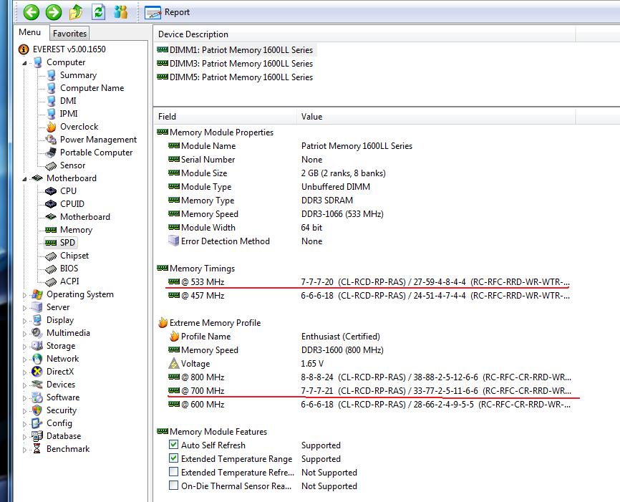Open the Power Management icon

(51, 139)
